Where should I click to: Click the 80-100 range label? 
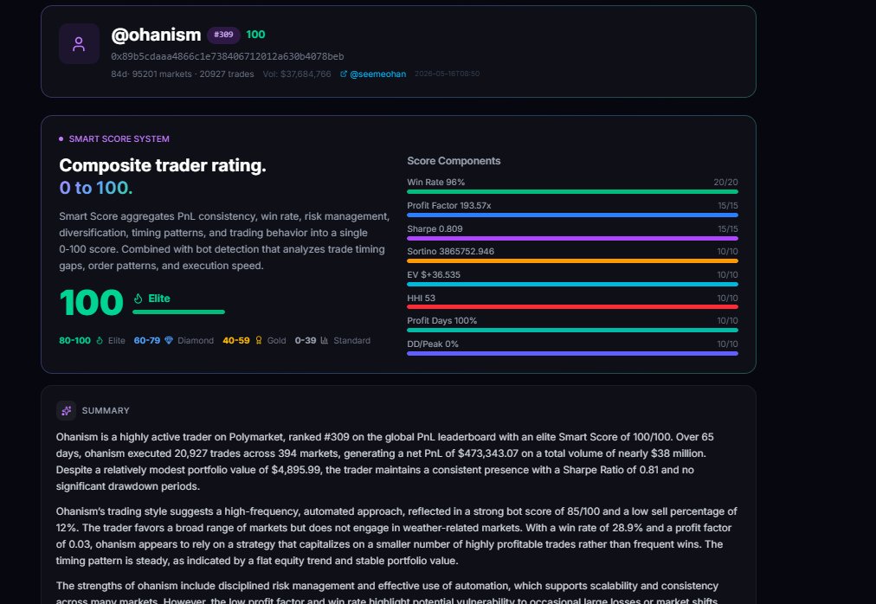[74, 340]
